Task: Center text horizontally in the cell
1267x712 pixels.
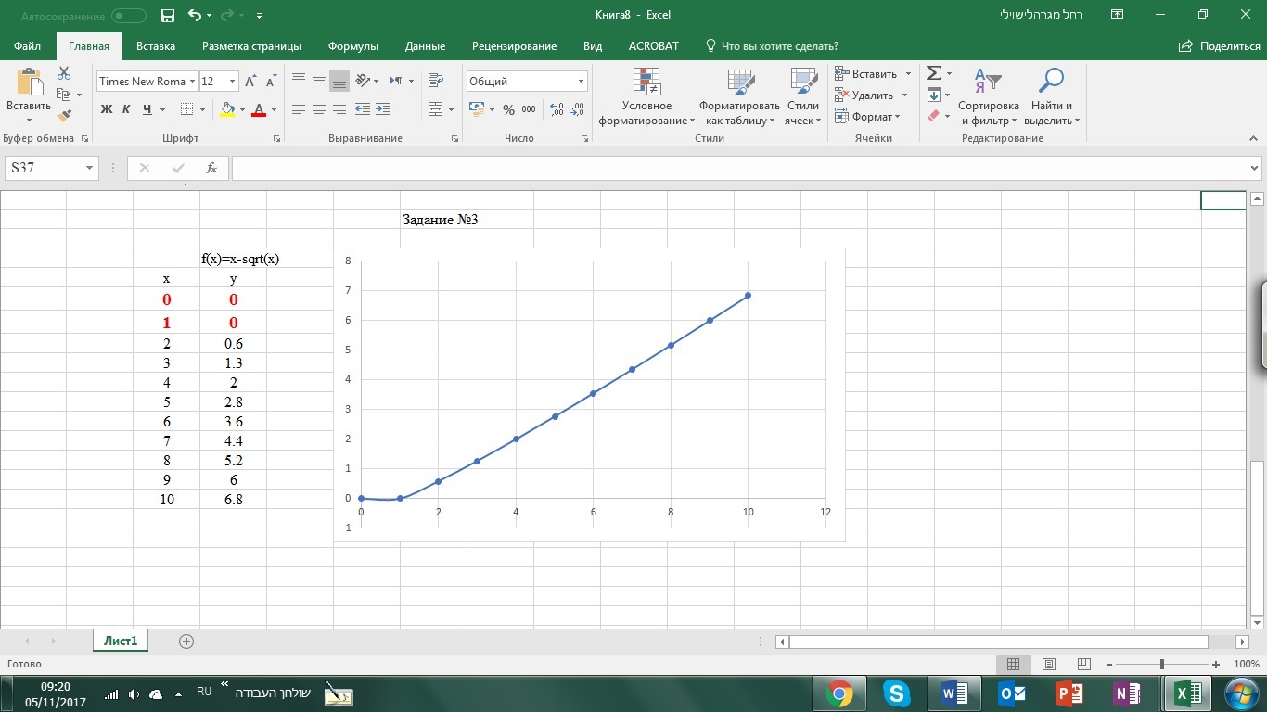Action: pyautogui.click(x=319, y=109)
